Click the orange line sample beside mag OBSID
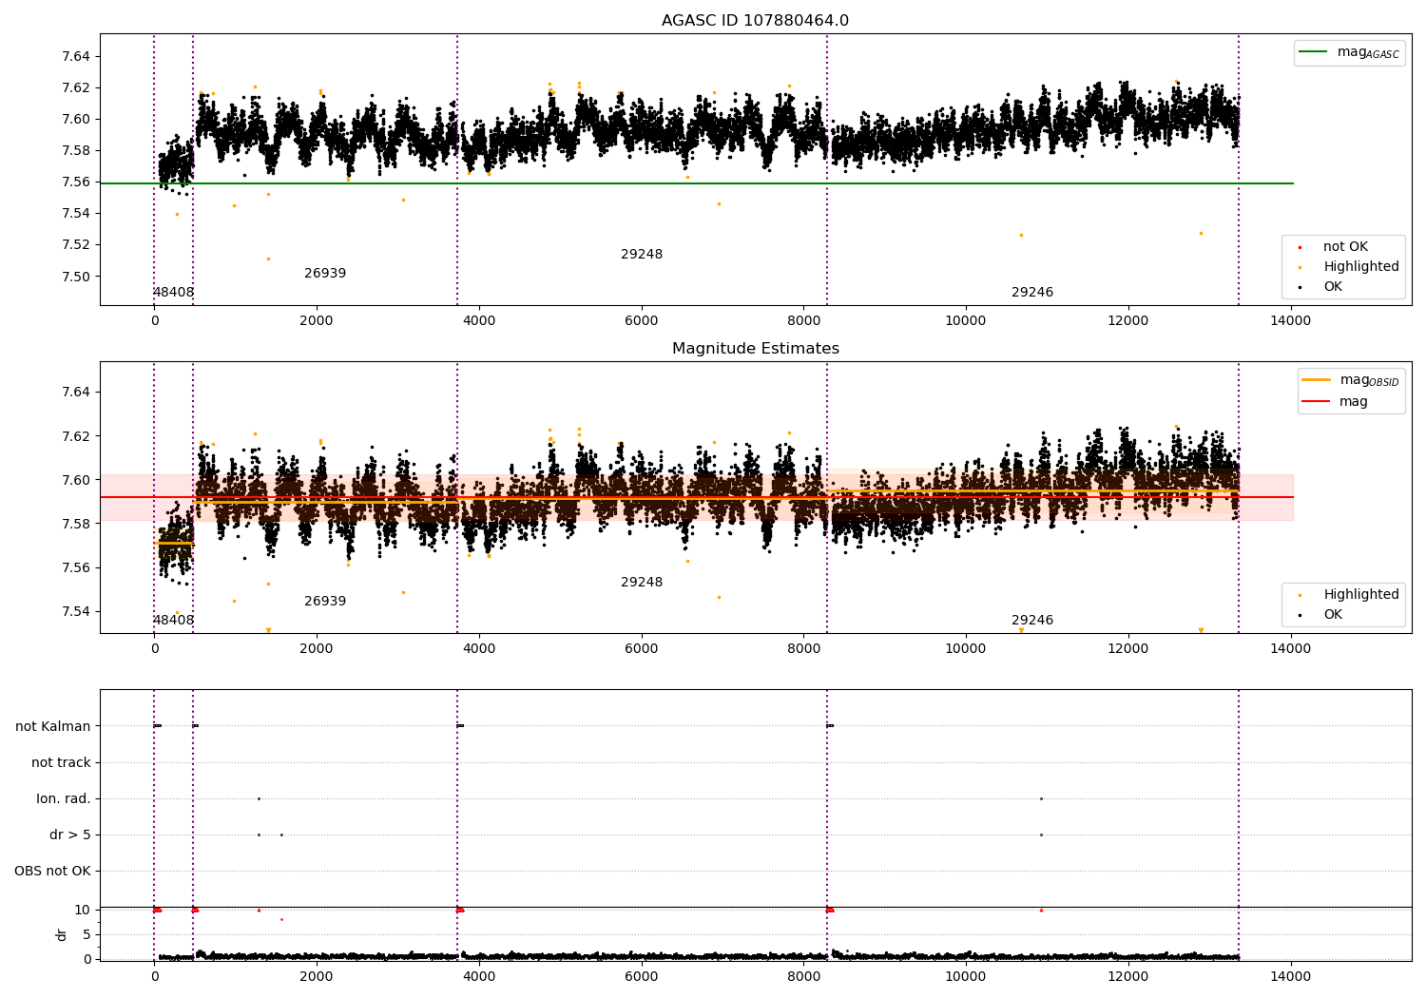The height and width of the screenshot is (998, 1426). (1317, 380)
